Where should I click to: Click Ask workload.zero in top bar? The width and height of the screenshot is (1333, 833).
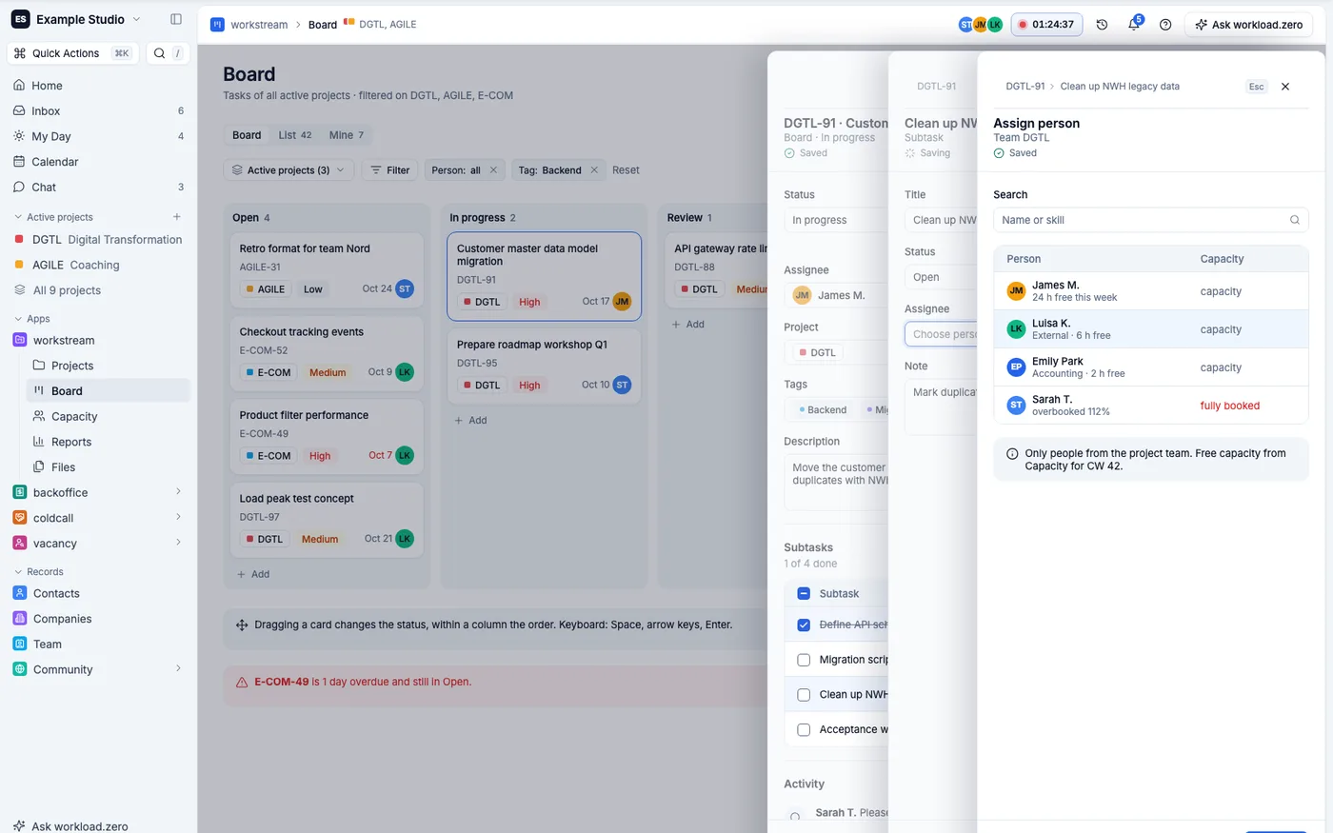point(1248,25)
